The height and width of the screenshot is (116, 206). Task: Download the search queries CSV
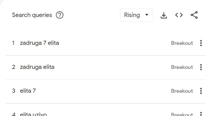[x=164, y=15]
